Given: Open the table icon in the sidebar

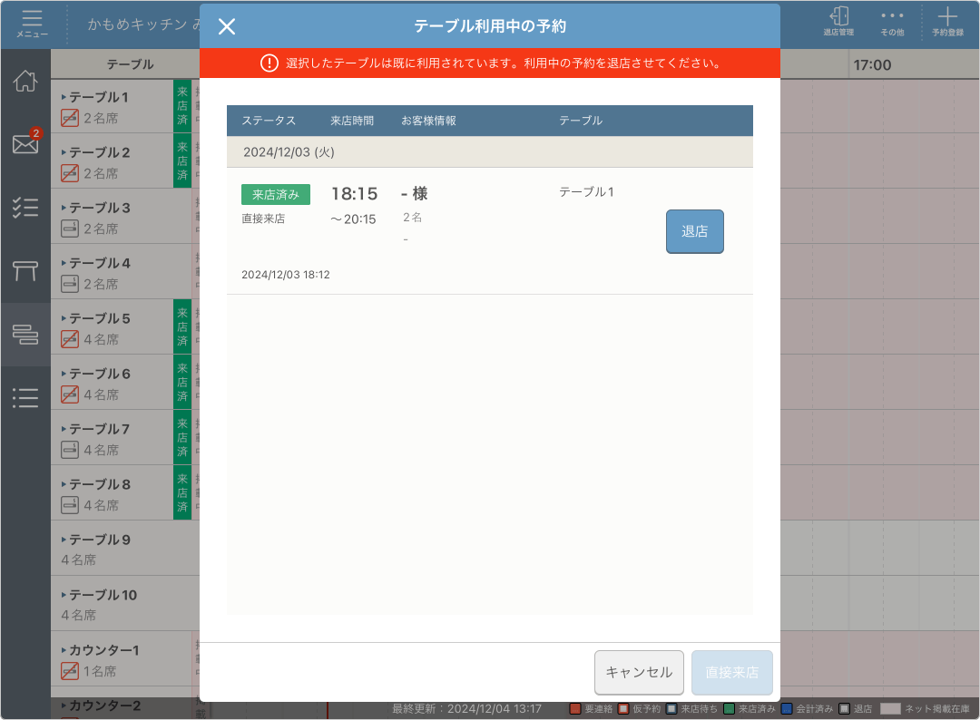Looking at the screenshot, I should click(x=25, y=271).
